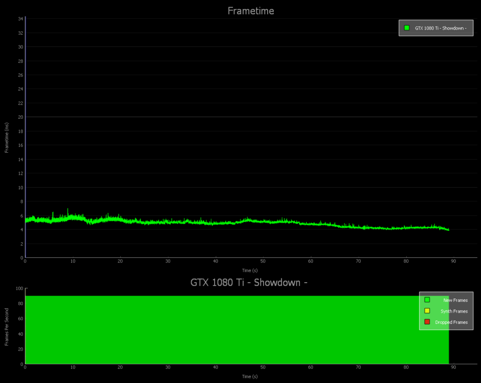Click the 100 tick on the FPS axis

(x=19, y=288)
